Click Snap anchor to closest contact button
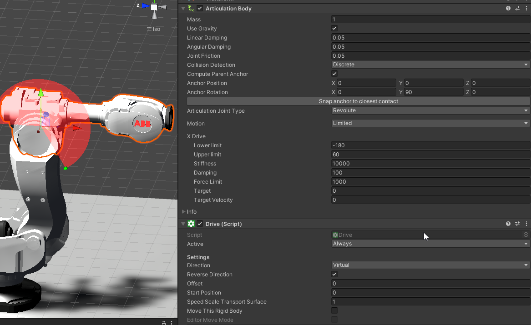This screenshot has height=325, width=531. click(x=358, y=101)
